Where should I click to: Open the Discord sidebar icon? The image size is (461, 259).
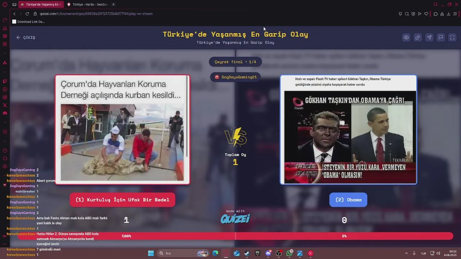point(5,113)
